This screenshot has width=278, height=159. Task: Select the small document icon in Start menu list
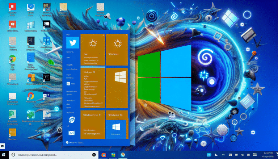point(68,84)
